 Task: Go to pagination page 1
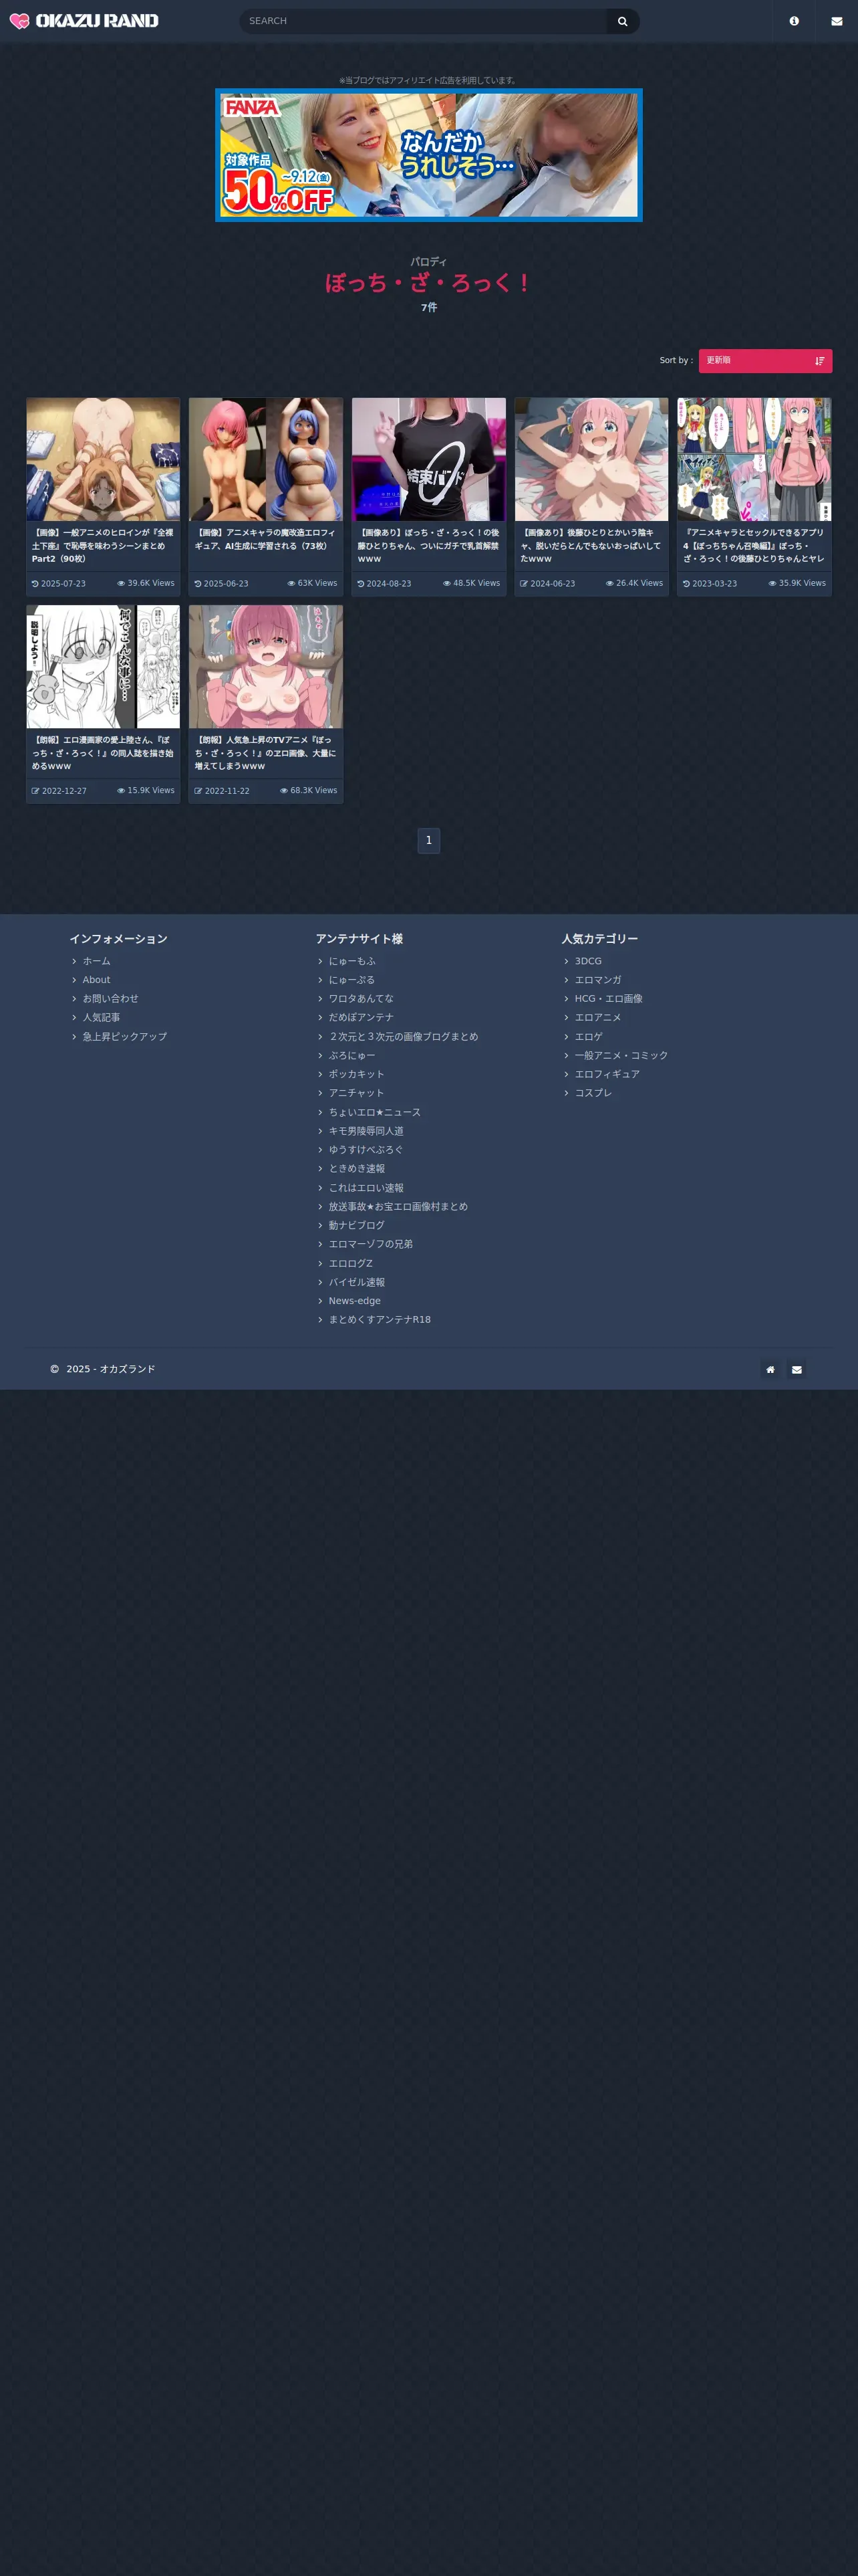click(428, 841)
